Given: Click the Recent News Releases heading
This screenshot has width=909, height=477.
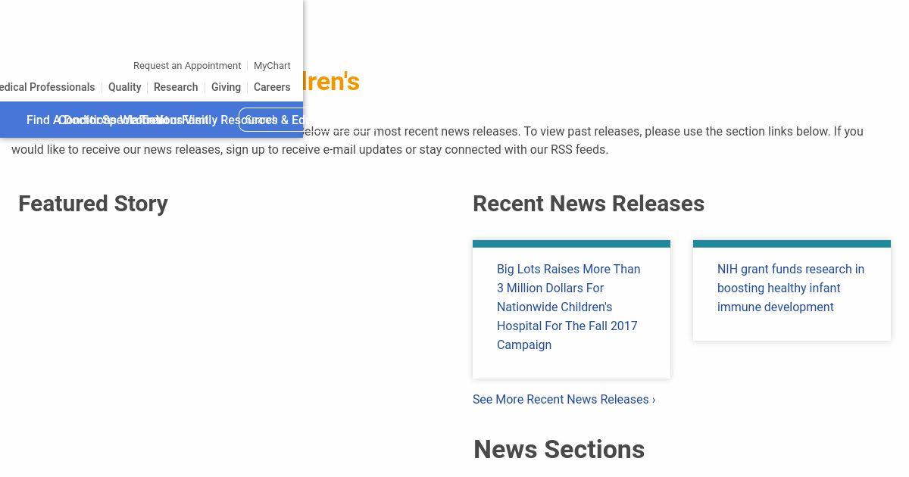Looking at the screenshot, I should (x=589, y=204).
